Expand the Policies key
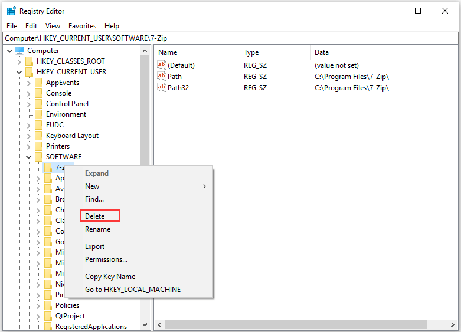The height and width of the screenshot is (332, 461). click(x=38, y=305)
